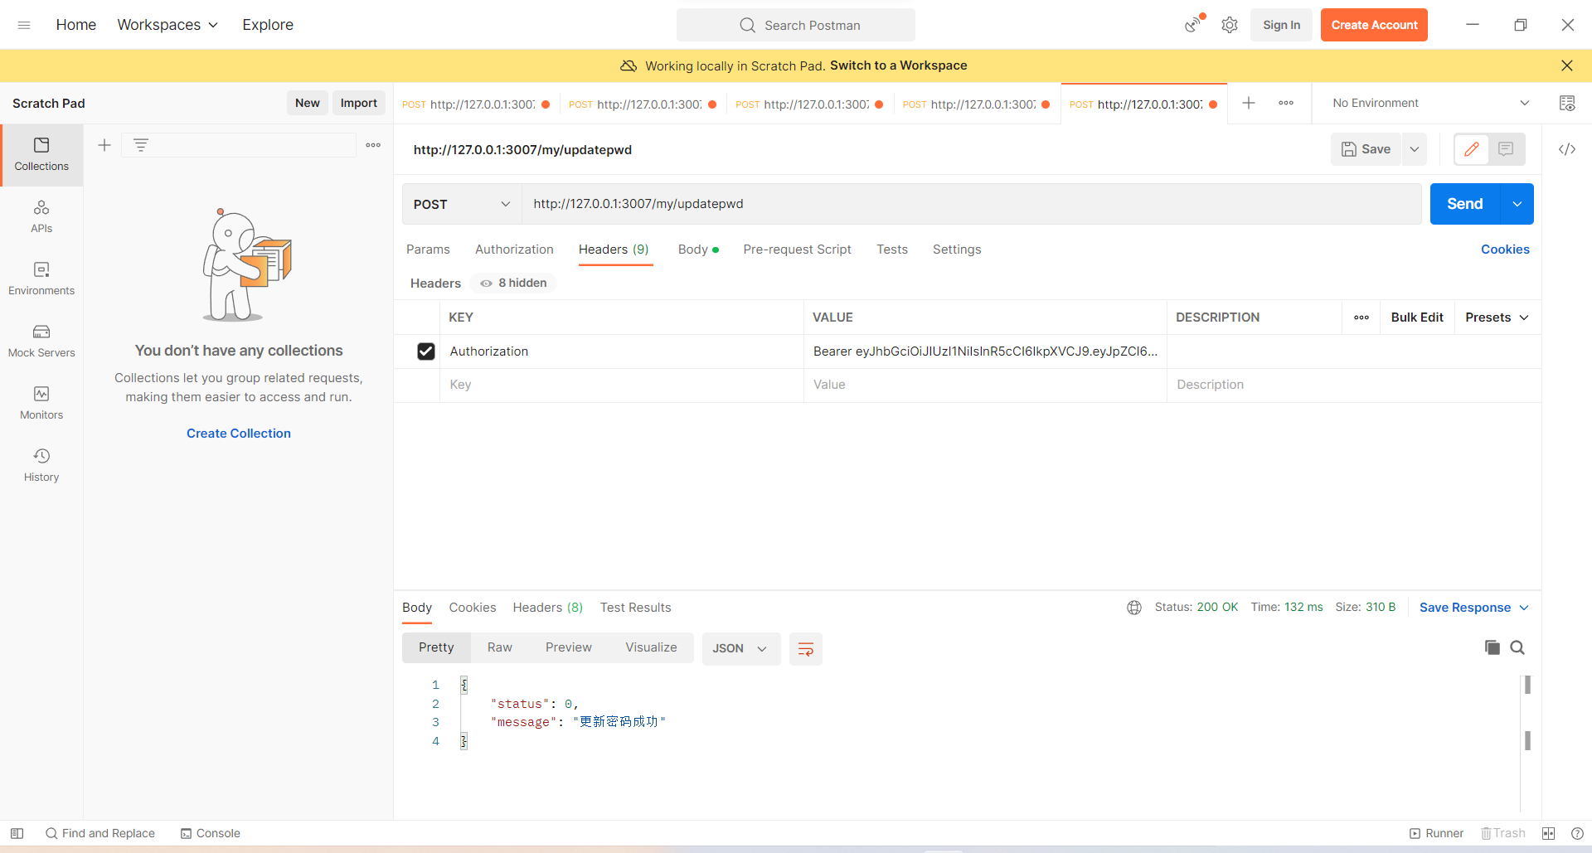Click the two-pane layout icon
This screenshot has height=853, width=1592.
[x=1548, y=833]
